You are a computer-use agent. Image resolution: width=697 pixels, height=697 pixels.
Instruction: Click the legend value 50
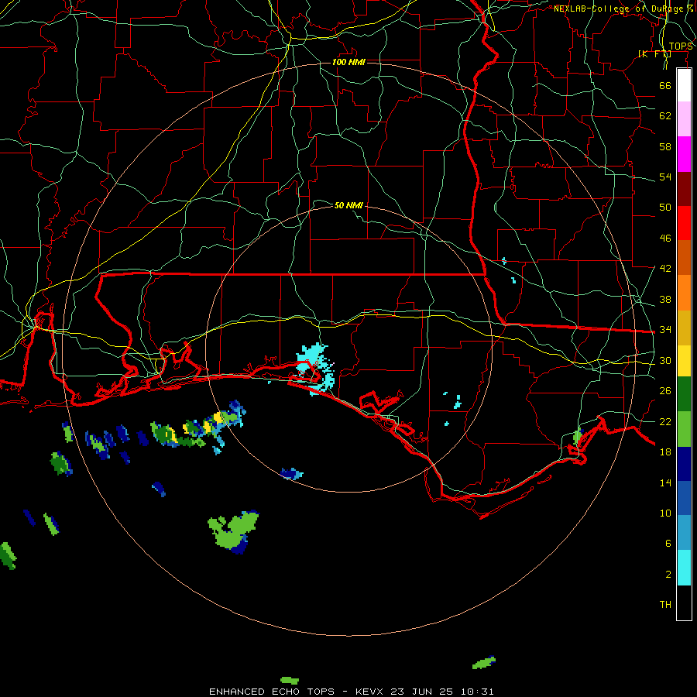pos(665,207)
